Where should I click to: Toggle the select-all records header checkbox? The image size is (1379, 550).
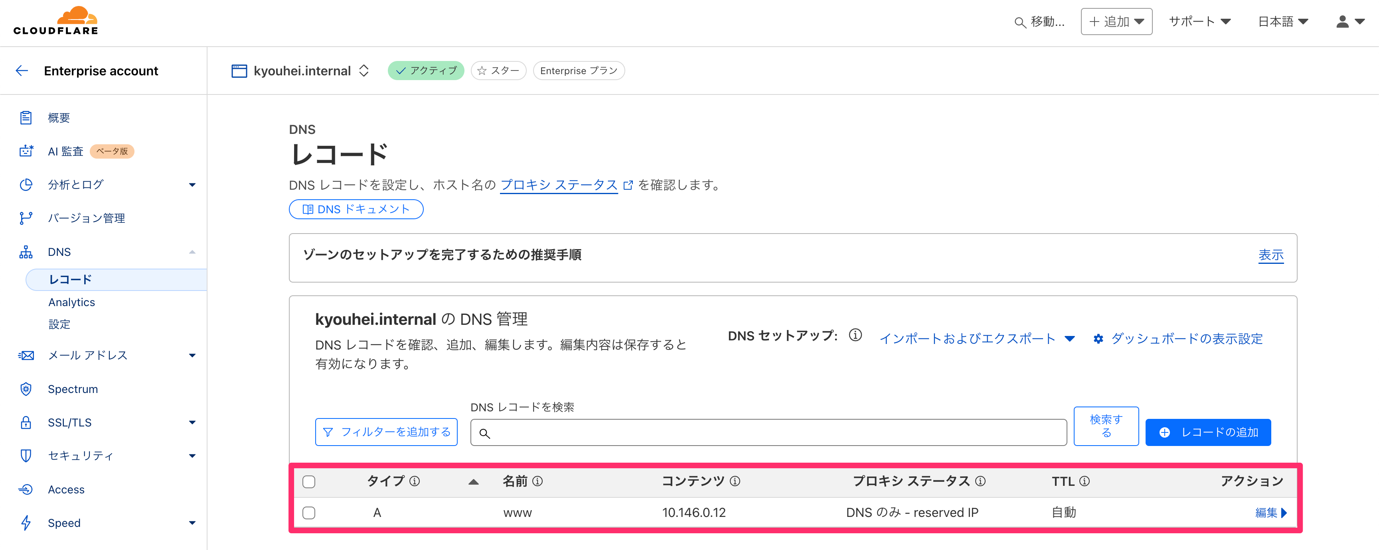309,481
